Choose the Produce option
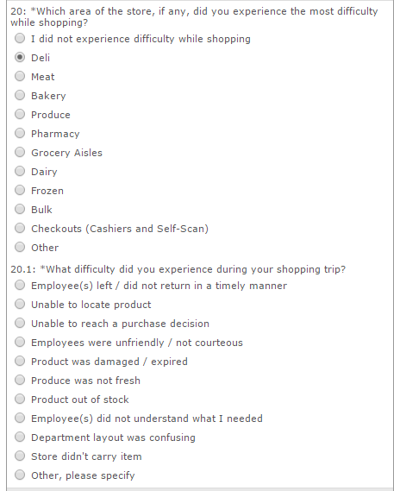 [x=20, y=114]
